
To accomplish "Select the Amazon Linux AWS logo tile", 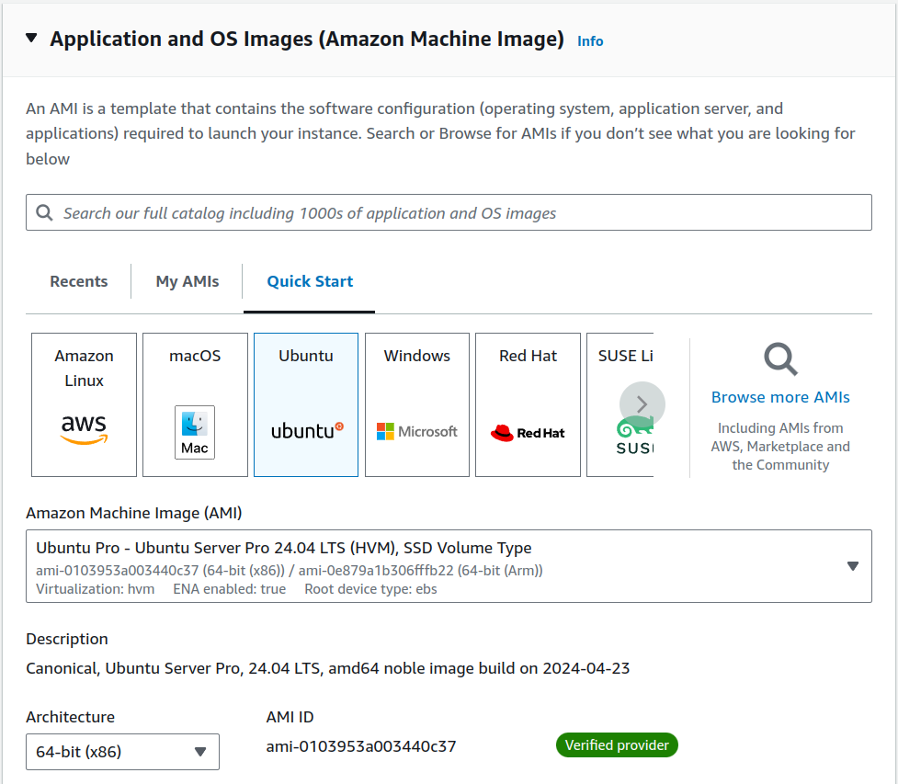I will pos(84,405).
